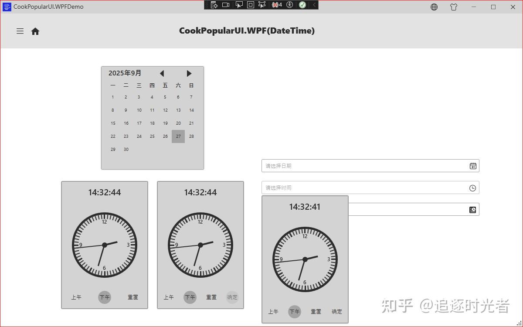Go to previous month using the left arrow
Image resolution: width=523 pixels, height=327 pixels.
point(162,73)
